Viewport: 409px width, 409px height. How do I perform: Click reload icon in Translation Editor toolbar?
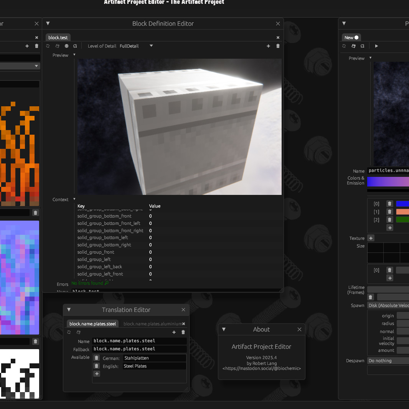(x=69, y=332)
